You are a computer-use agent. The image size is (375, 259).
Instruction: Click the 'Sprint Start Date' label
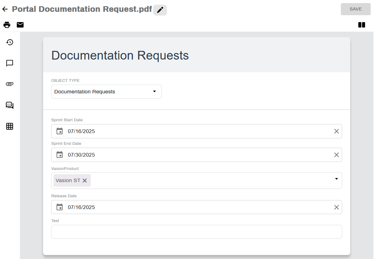[x=67, y=120]
